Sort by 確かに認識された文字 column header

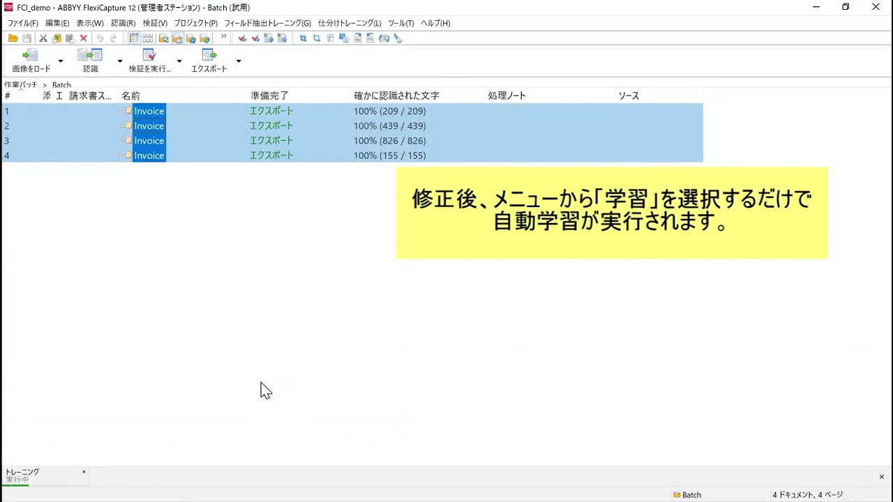[396, 96]
